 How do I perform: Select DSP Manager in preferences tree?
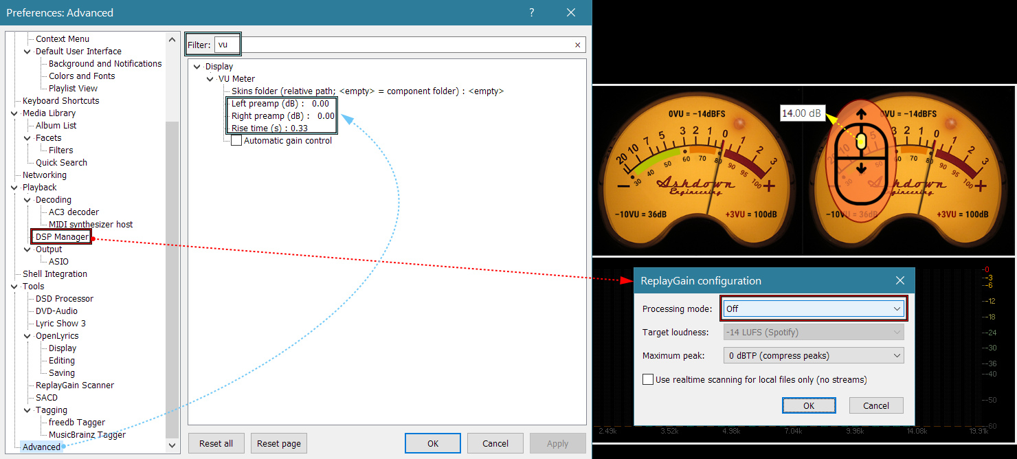[x=62, y=237]
